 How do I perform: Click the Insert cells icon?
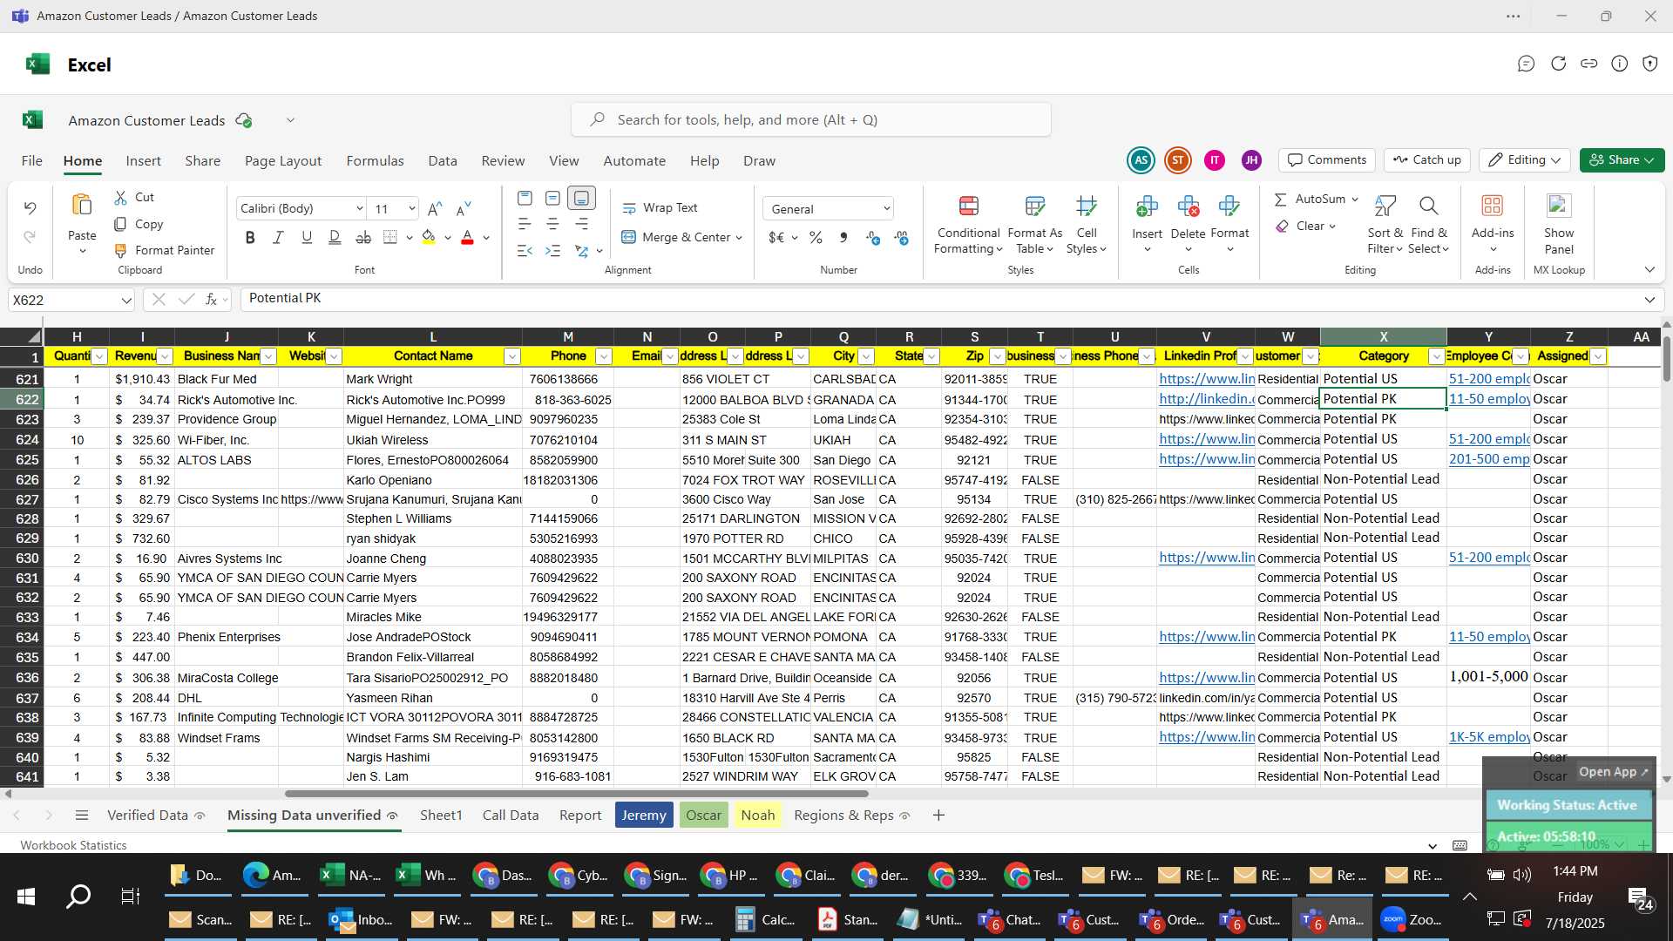point(1147,206)
